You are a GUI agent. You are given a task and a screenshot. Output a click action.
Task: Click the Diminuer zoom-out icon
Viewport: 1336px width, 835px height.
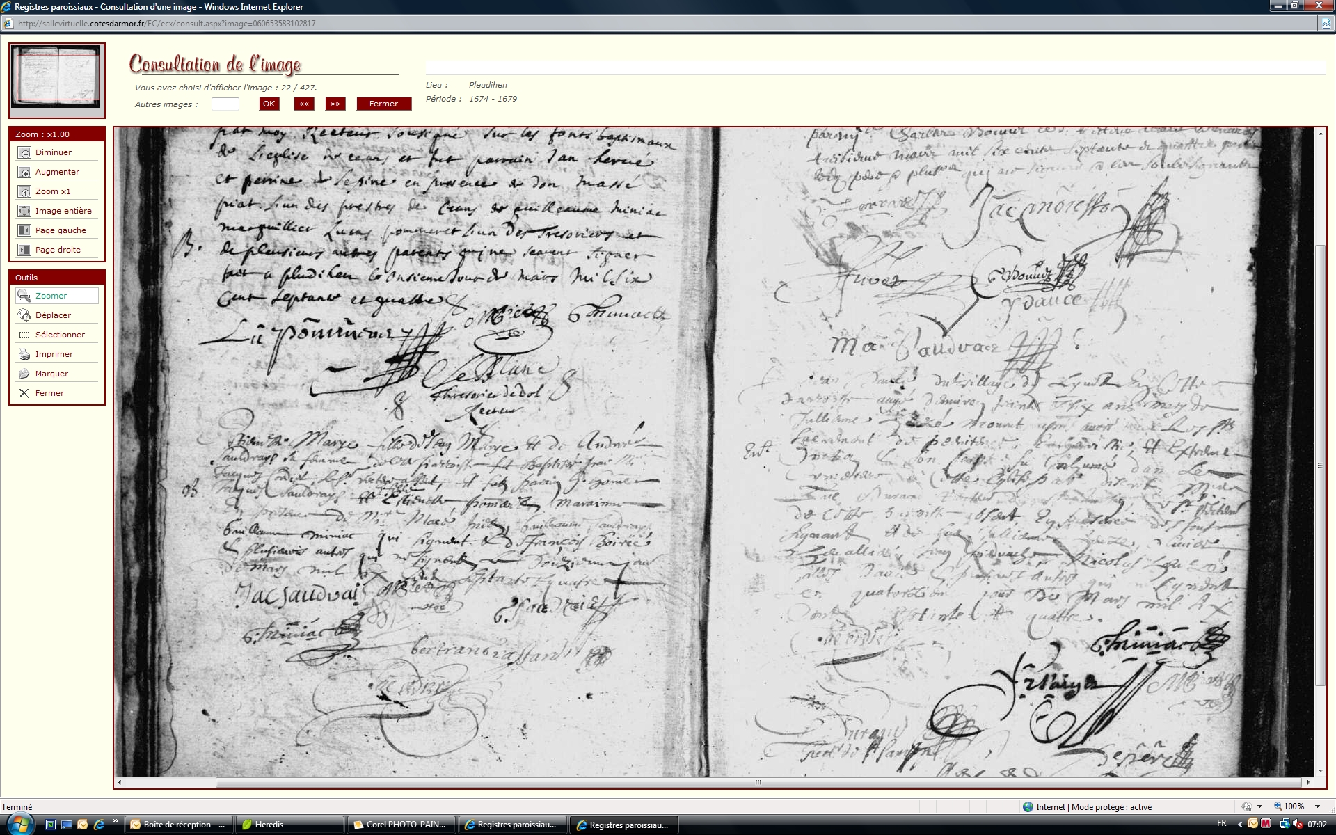tap(24, 152)
